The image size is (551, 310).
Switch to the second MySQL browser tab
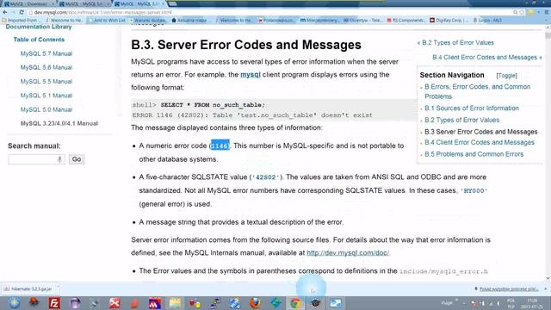84,3
